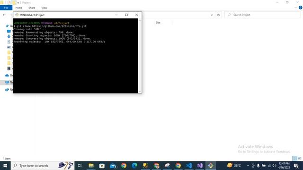The width and height of the screenshot is (303, 170).
Task: Click the "Counting objects: 100%" line
Action: (x=50, y=35)
